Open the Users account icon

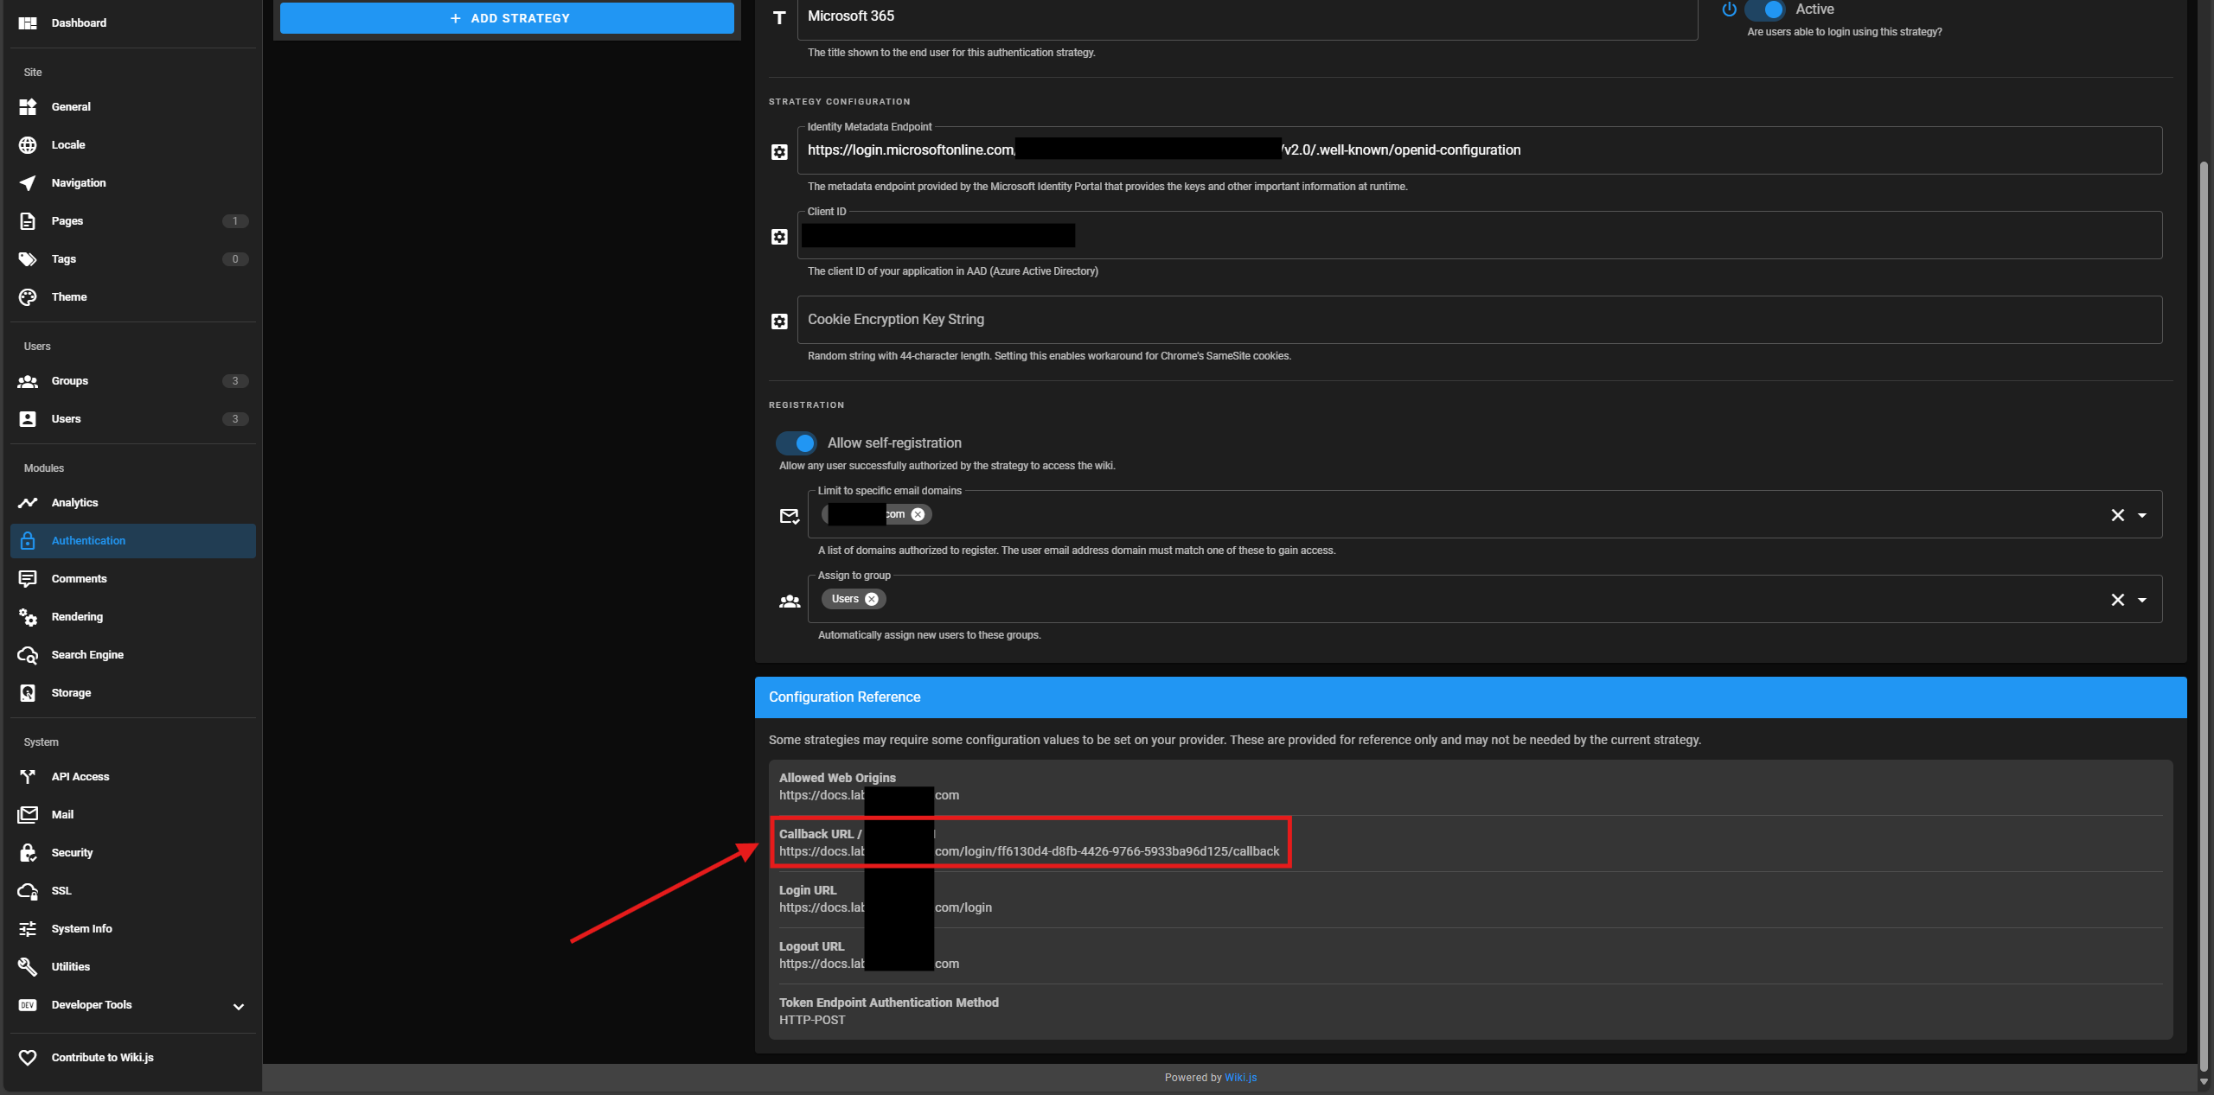click(x=28, y=419)
